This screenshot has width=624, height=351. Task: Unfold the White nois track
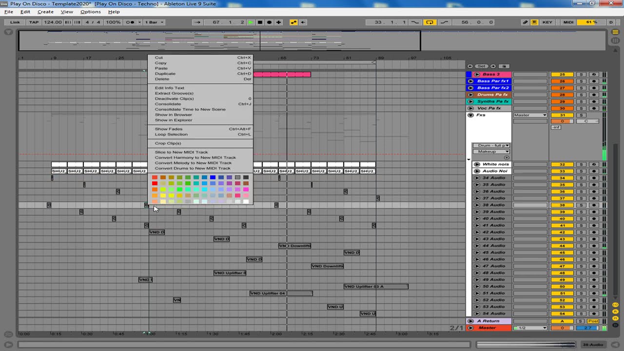click(477, 164)
